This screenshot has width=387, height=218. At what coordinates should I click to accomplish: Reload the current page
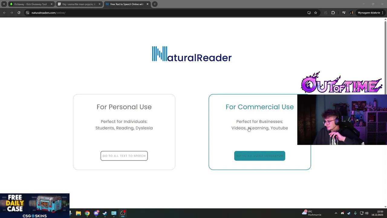(19, 13)
